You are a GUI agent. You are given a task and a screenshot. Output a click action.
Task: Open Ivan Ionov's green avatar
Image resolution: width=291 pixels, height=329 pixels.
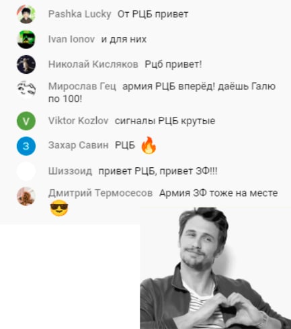[x=26, y=40]
